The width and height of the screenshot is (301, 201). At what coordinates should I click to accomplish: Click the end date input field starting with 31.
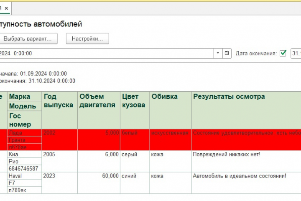click(x=296, y=53)
